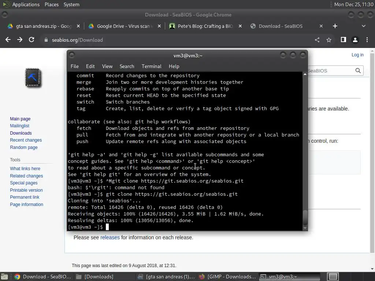Open Page information link
The height and width of the screenshot is (281, 375).
pyautogui.click(x=26, y=204)
